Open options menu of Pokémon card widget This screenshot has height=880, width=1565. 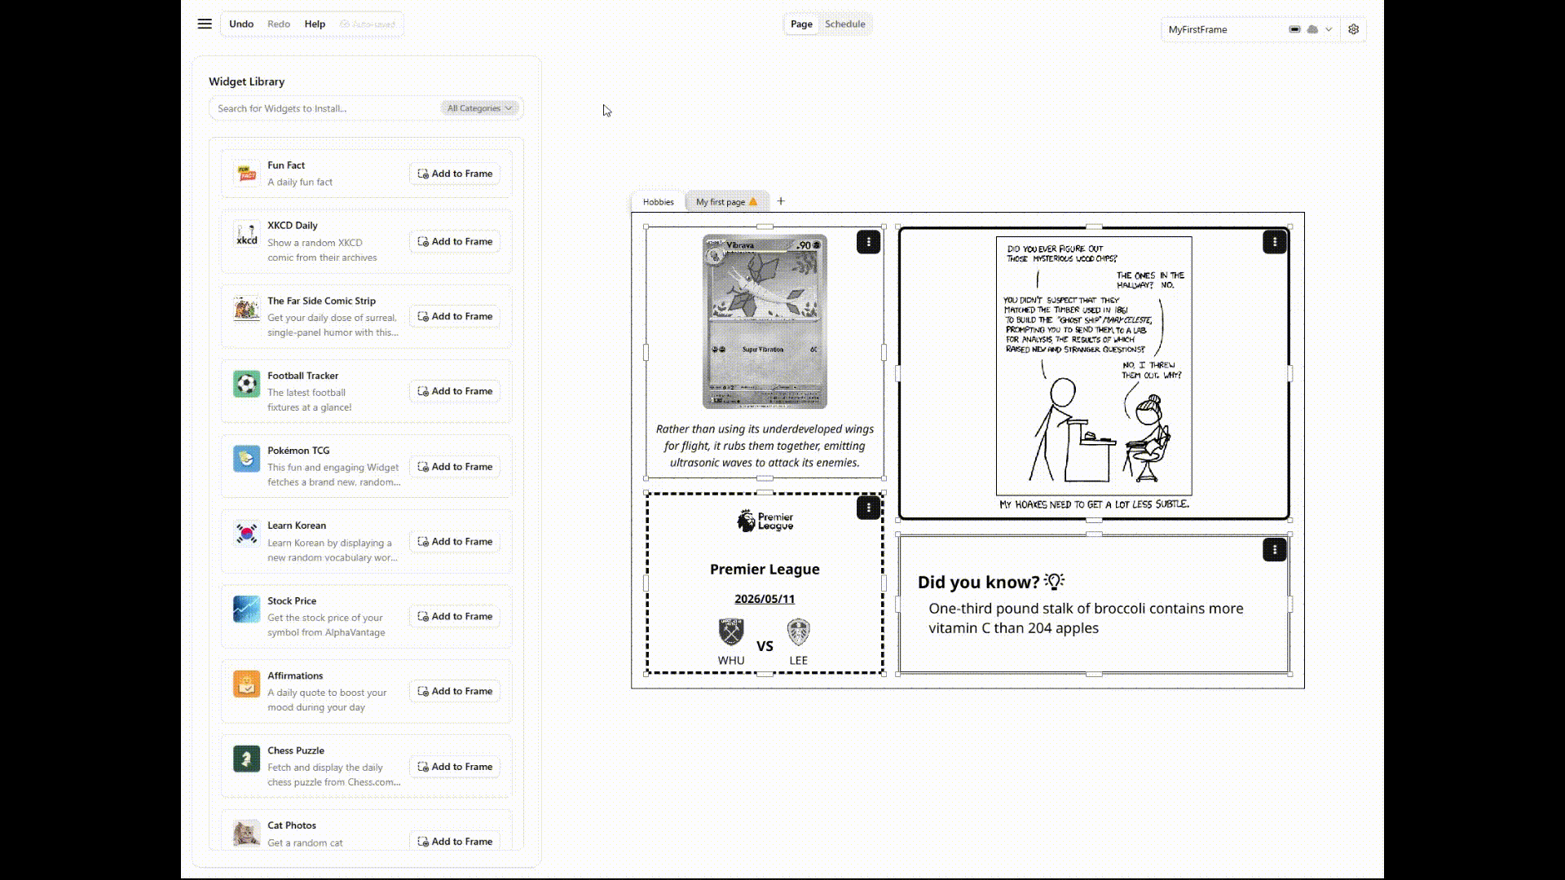click(x=868, y=242)
